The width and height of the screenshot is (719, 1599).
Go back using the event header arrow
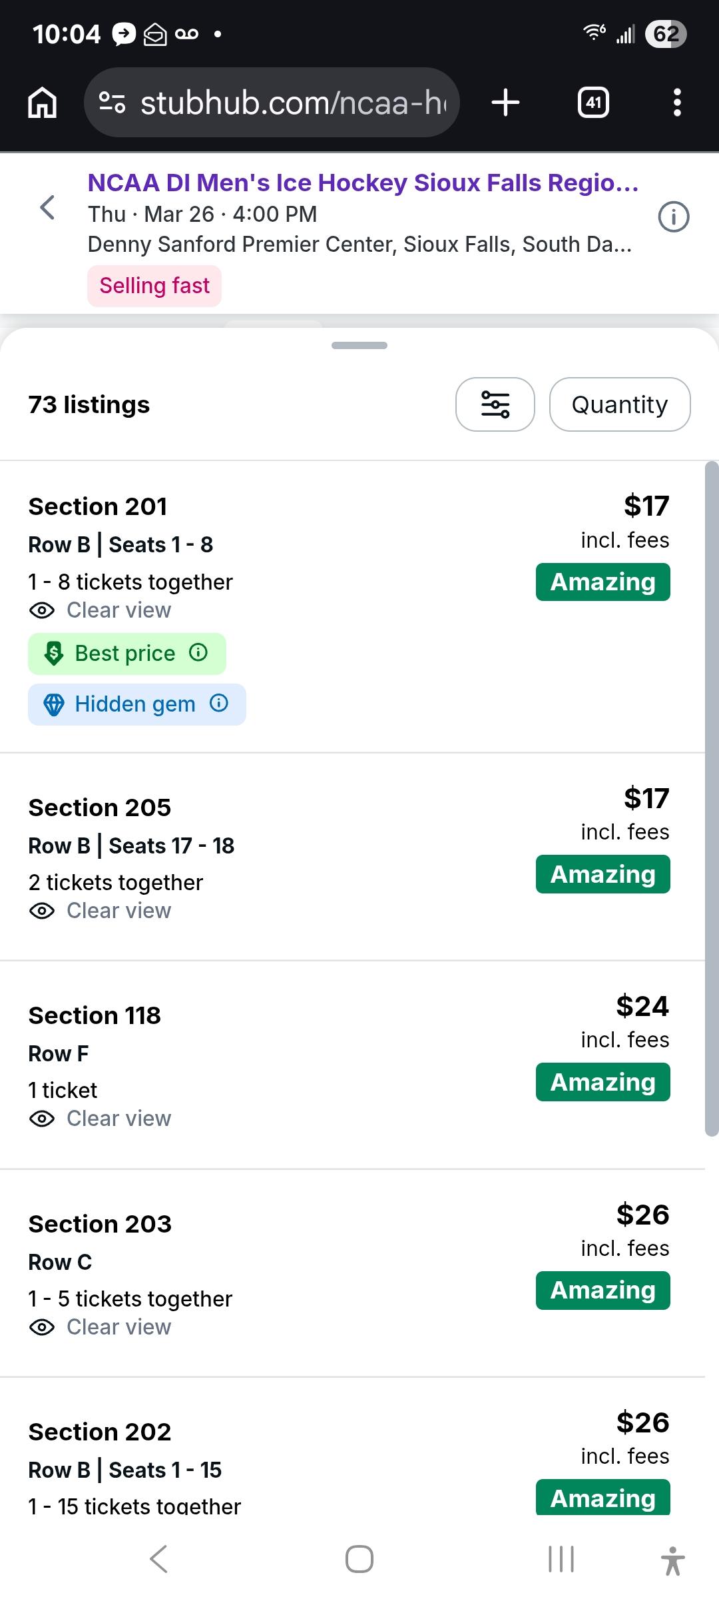[x=47, y=207]
